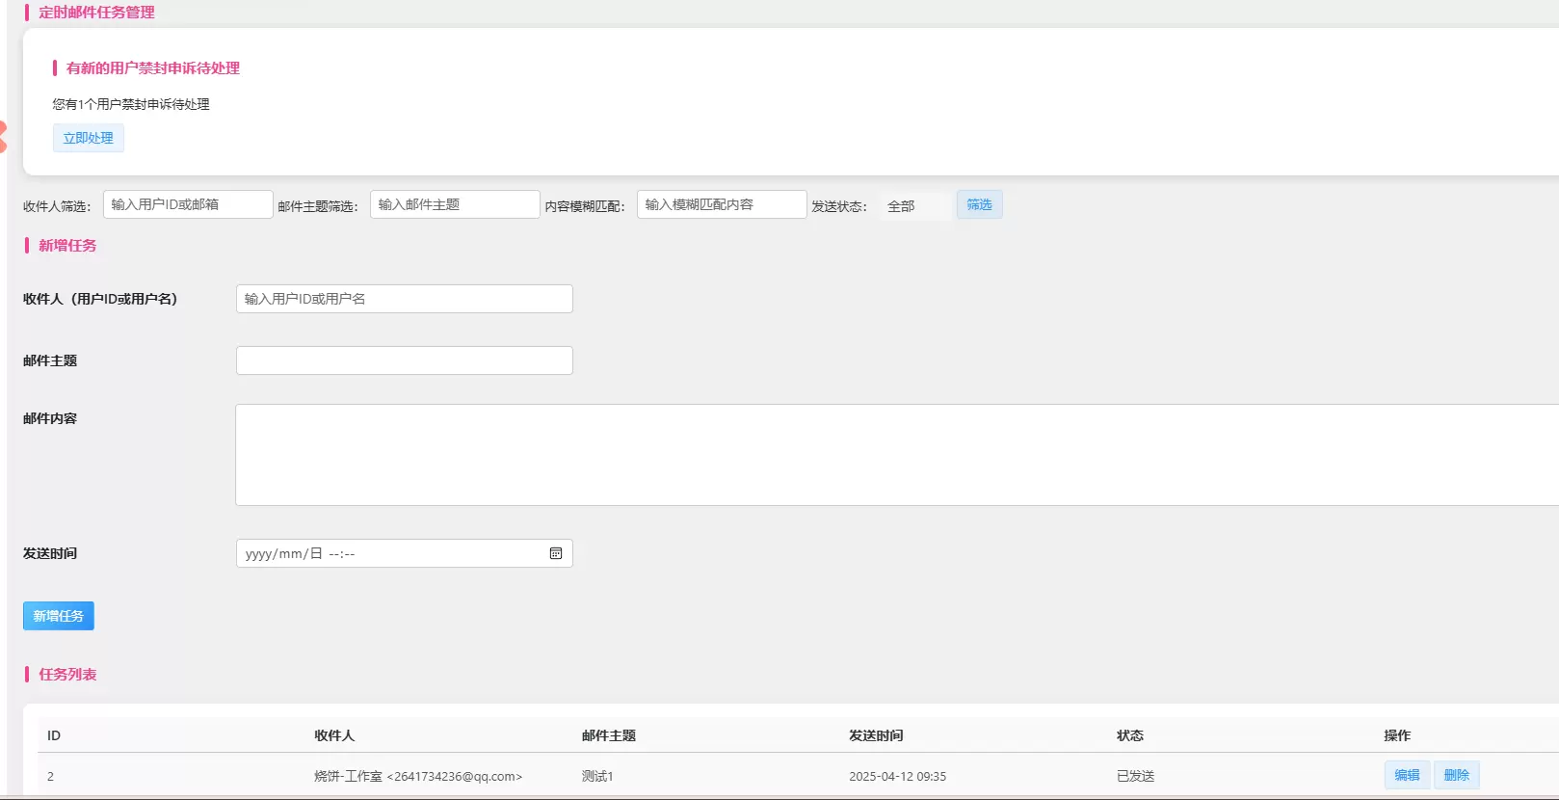Click the 状态 column header

coord(1130,735)
